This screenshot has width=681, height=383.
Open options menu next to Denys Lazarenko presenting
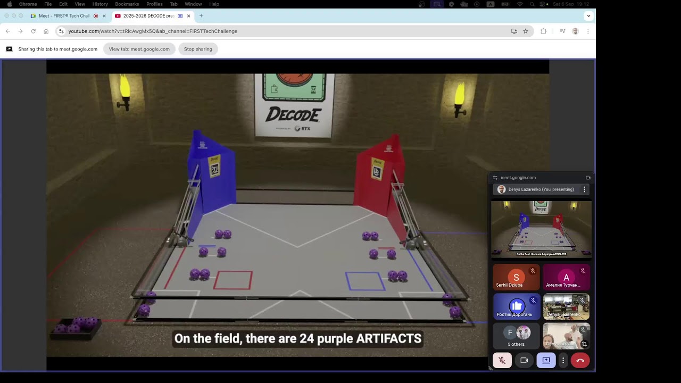pyautogui.click(x=584, y=189)
